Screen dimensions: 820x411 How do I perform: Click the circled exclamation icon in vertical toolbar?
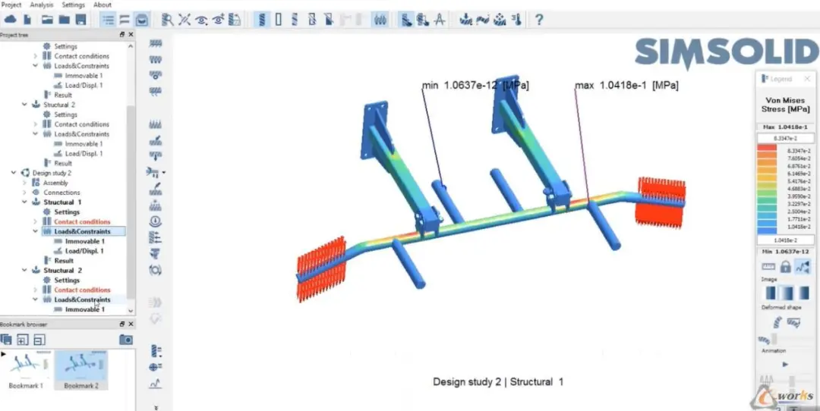(x=155, y=221)
